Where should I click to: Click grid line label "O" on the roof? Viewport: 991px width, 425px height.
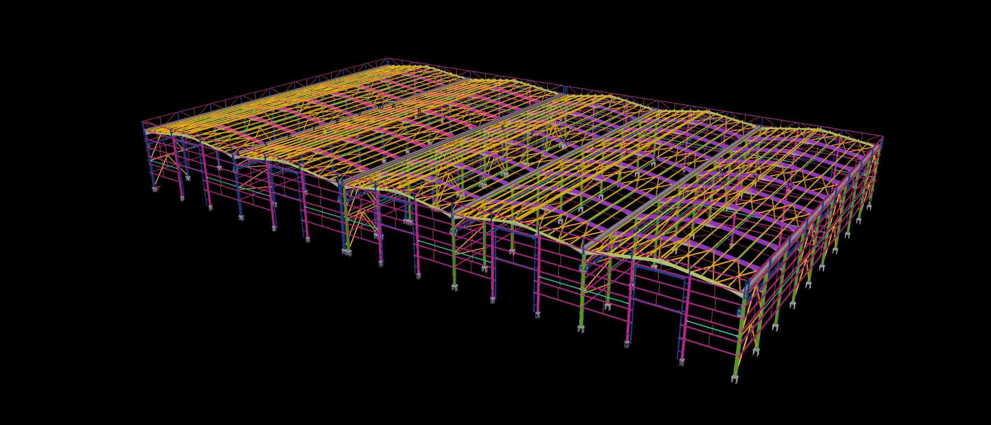pos(790,185)
